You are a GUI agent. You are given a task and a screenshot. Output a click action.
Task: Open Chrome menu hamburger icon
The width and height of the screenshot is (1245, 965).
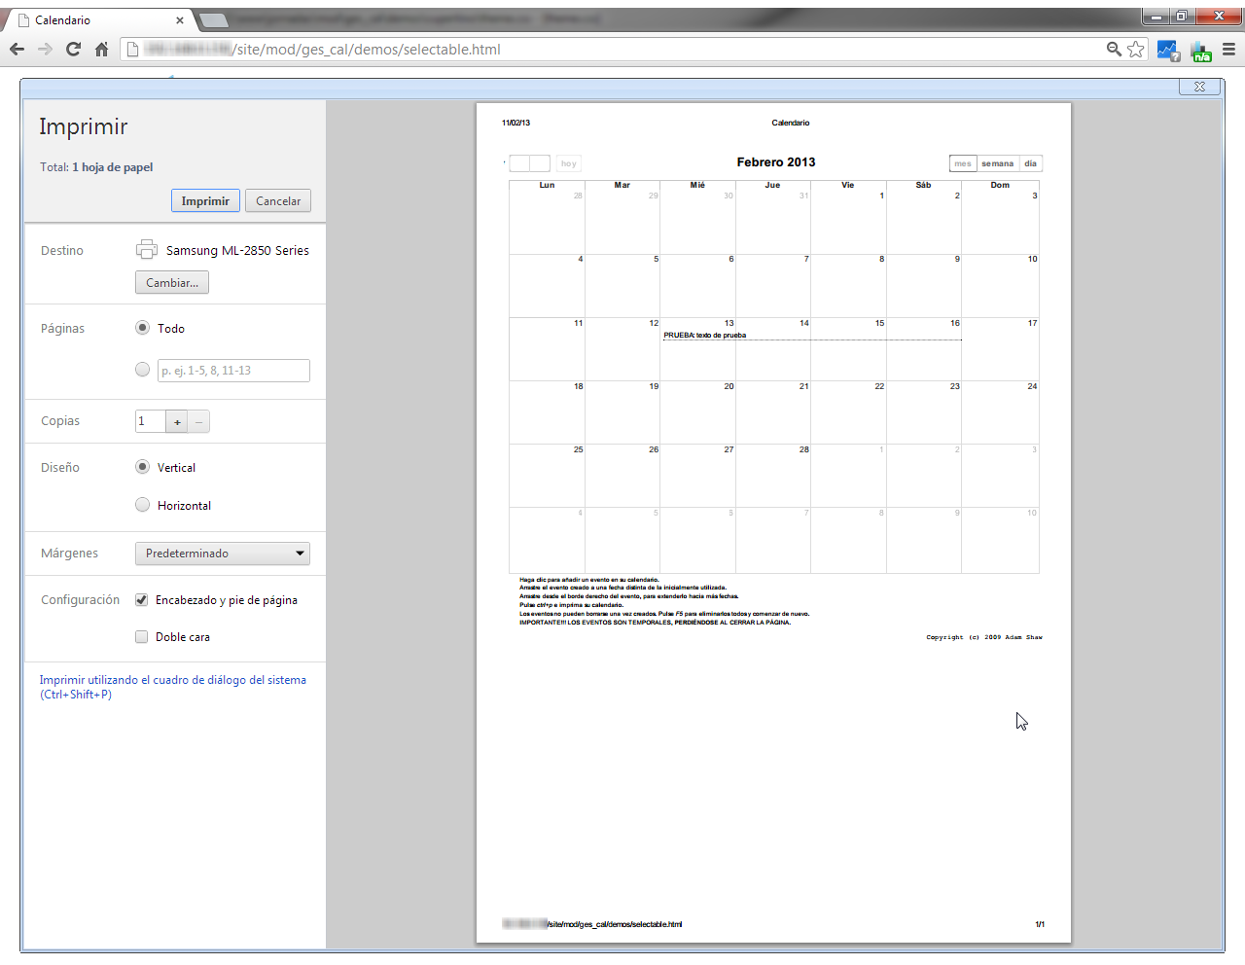[1228, 50]
